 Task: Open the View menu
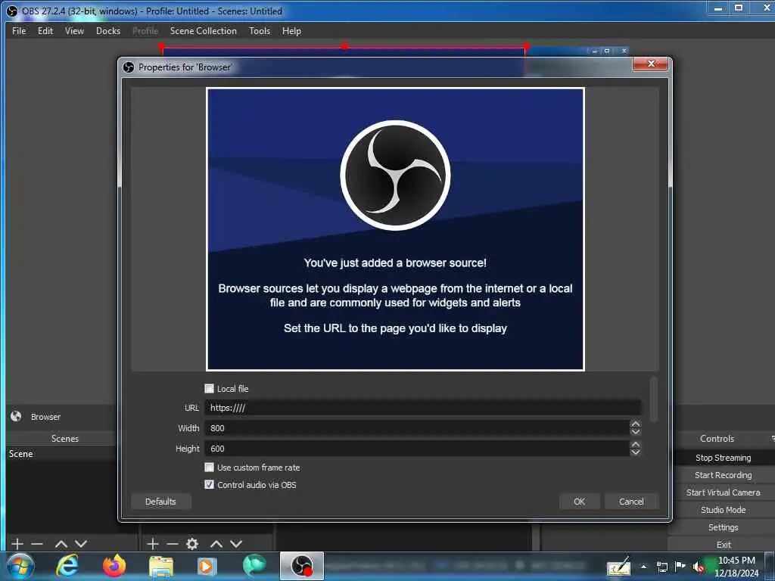(74, 30)
